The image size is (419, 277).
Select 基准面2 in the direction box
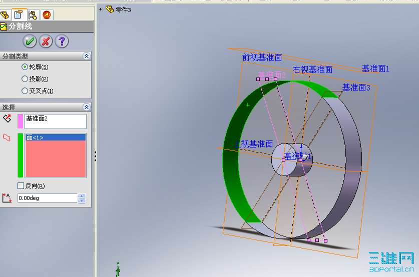coord(37,118)
